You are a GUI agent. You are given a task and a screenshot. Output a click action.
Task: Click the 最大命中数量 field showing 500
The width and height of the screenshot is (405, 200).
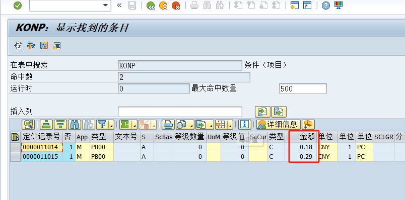(x=303, y=89)
